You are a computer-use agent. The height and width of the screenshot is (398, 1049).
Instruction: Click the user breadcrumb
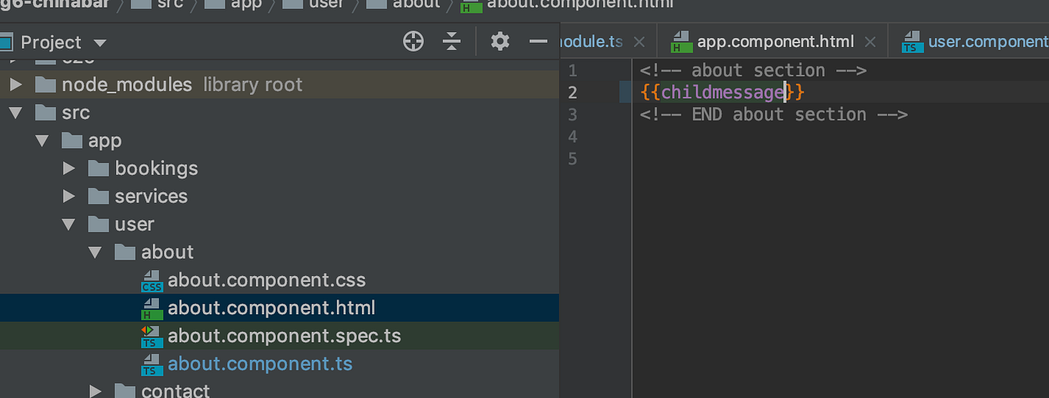pyautogui.click(x=326, y=4)
